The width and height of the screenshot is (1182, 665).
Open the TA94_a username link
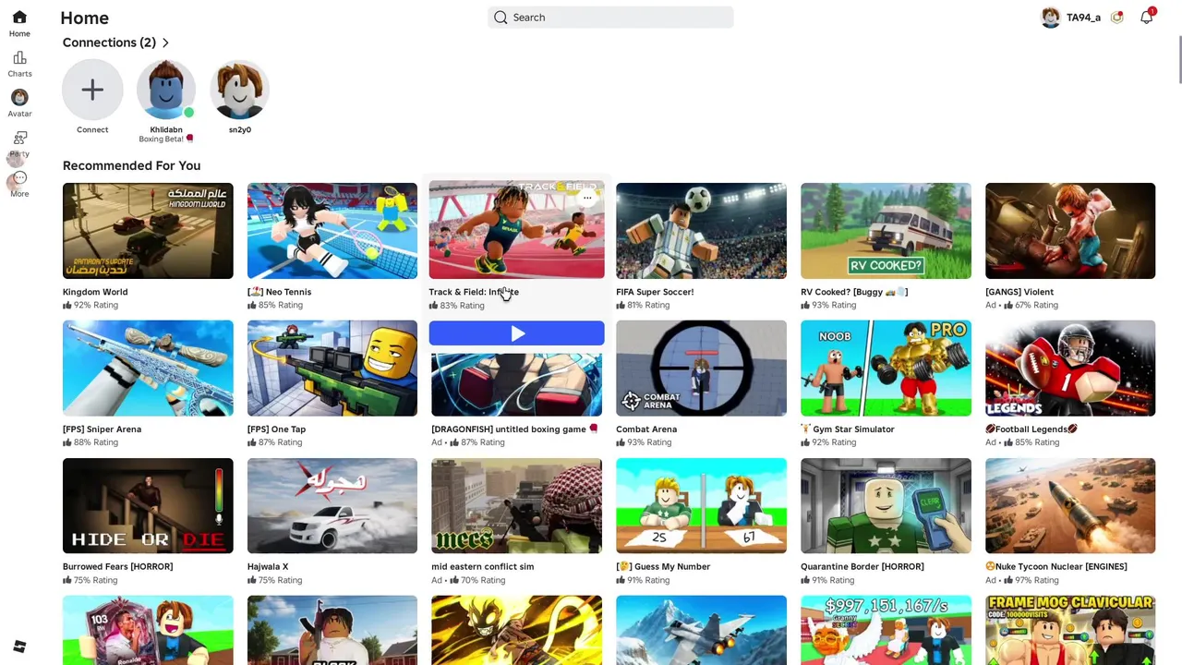tap(1083, 18)
